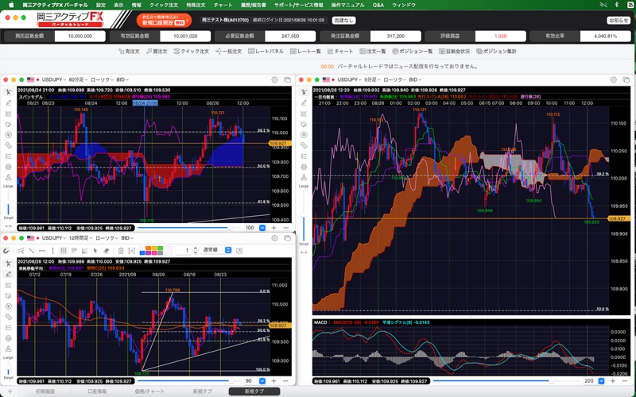
Task: Pick a color from the drawing color palette
Action: [x=150, y=250]
